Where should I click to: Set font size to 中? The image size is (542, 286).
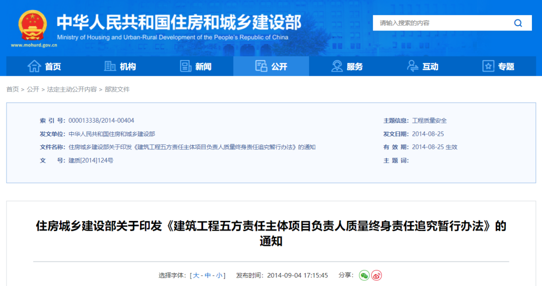(x=208, y=275)
